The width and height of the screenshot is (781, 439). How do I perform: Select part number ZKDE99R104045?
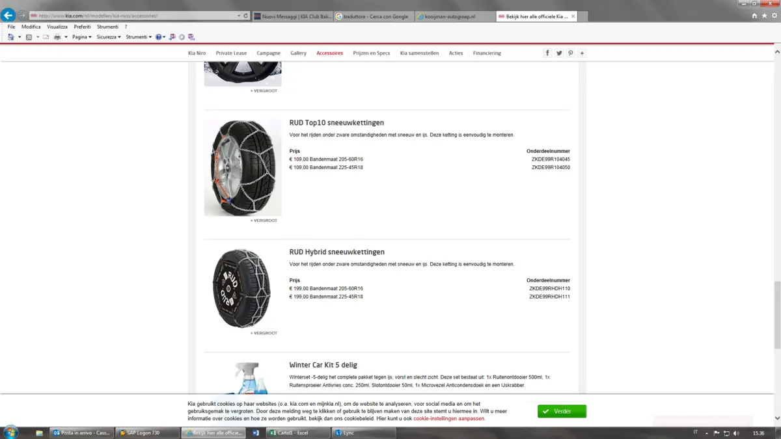(551, 159)
